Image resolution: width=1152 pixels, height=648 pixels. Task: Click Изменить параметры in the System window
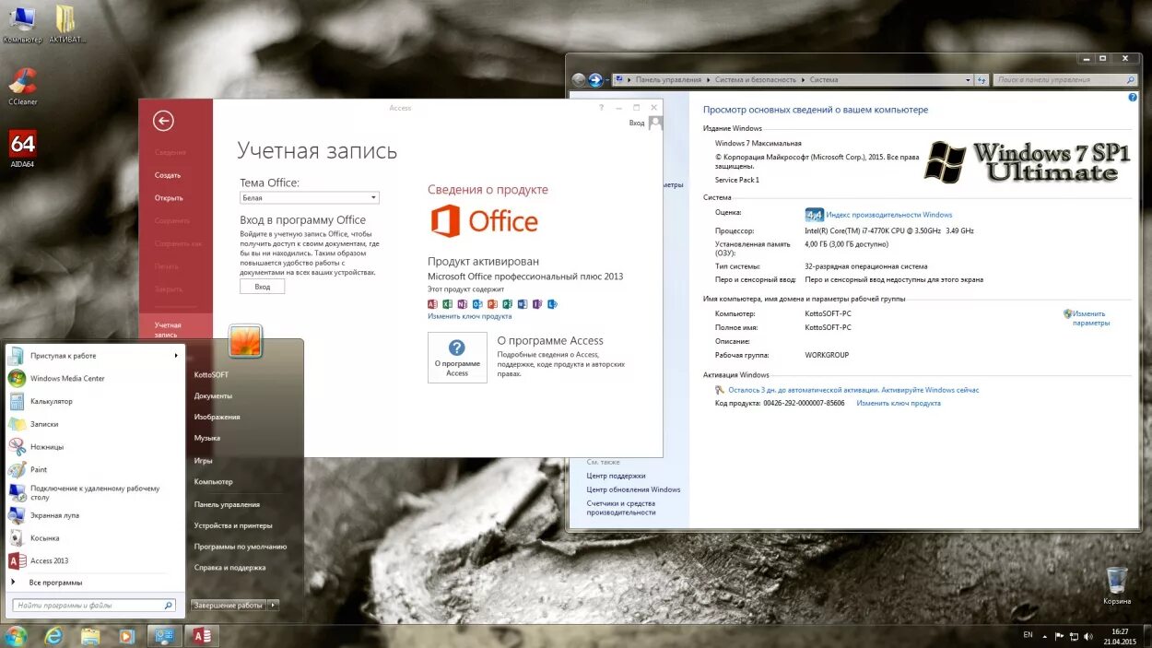[x=1088, y=318]
